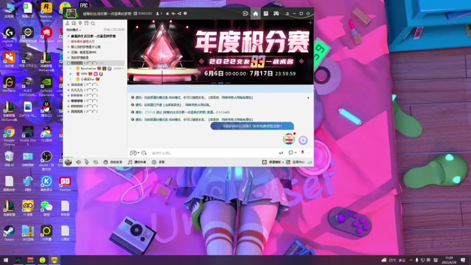Expand the 再再再再 sub-channel
Screen dimensions: 471x265
68,112
